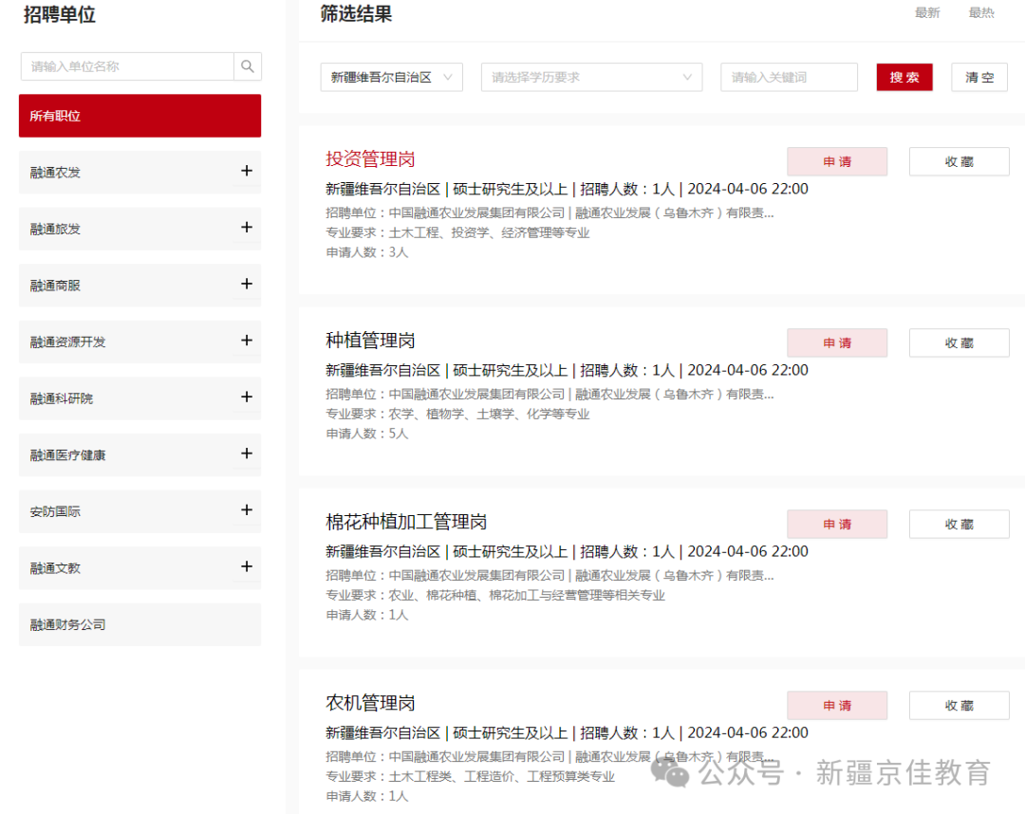This screenshot has height=814, width=1025.
Task: Click the red 搜索 button
Action: tap(904, 77)
